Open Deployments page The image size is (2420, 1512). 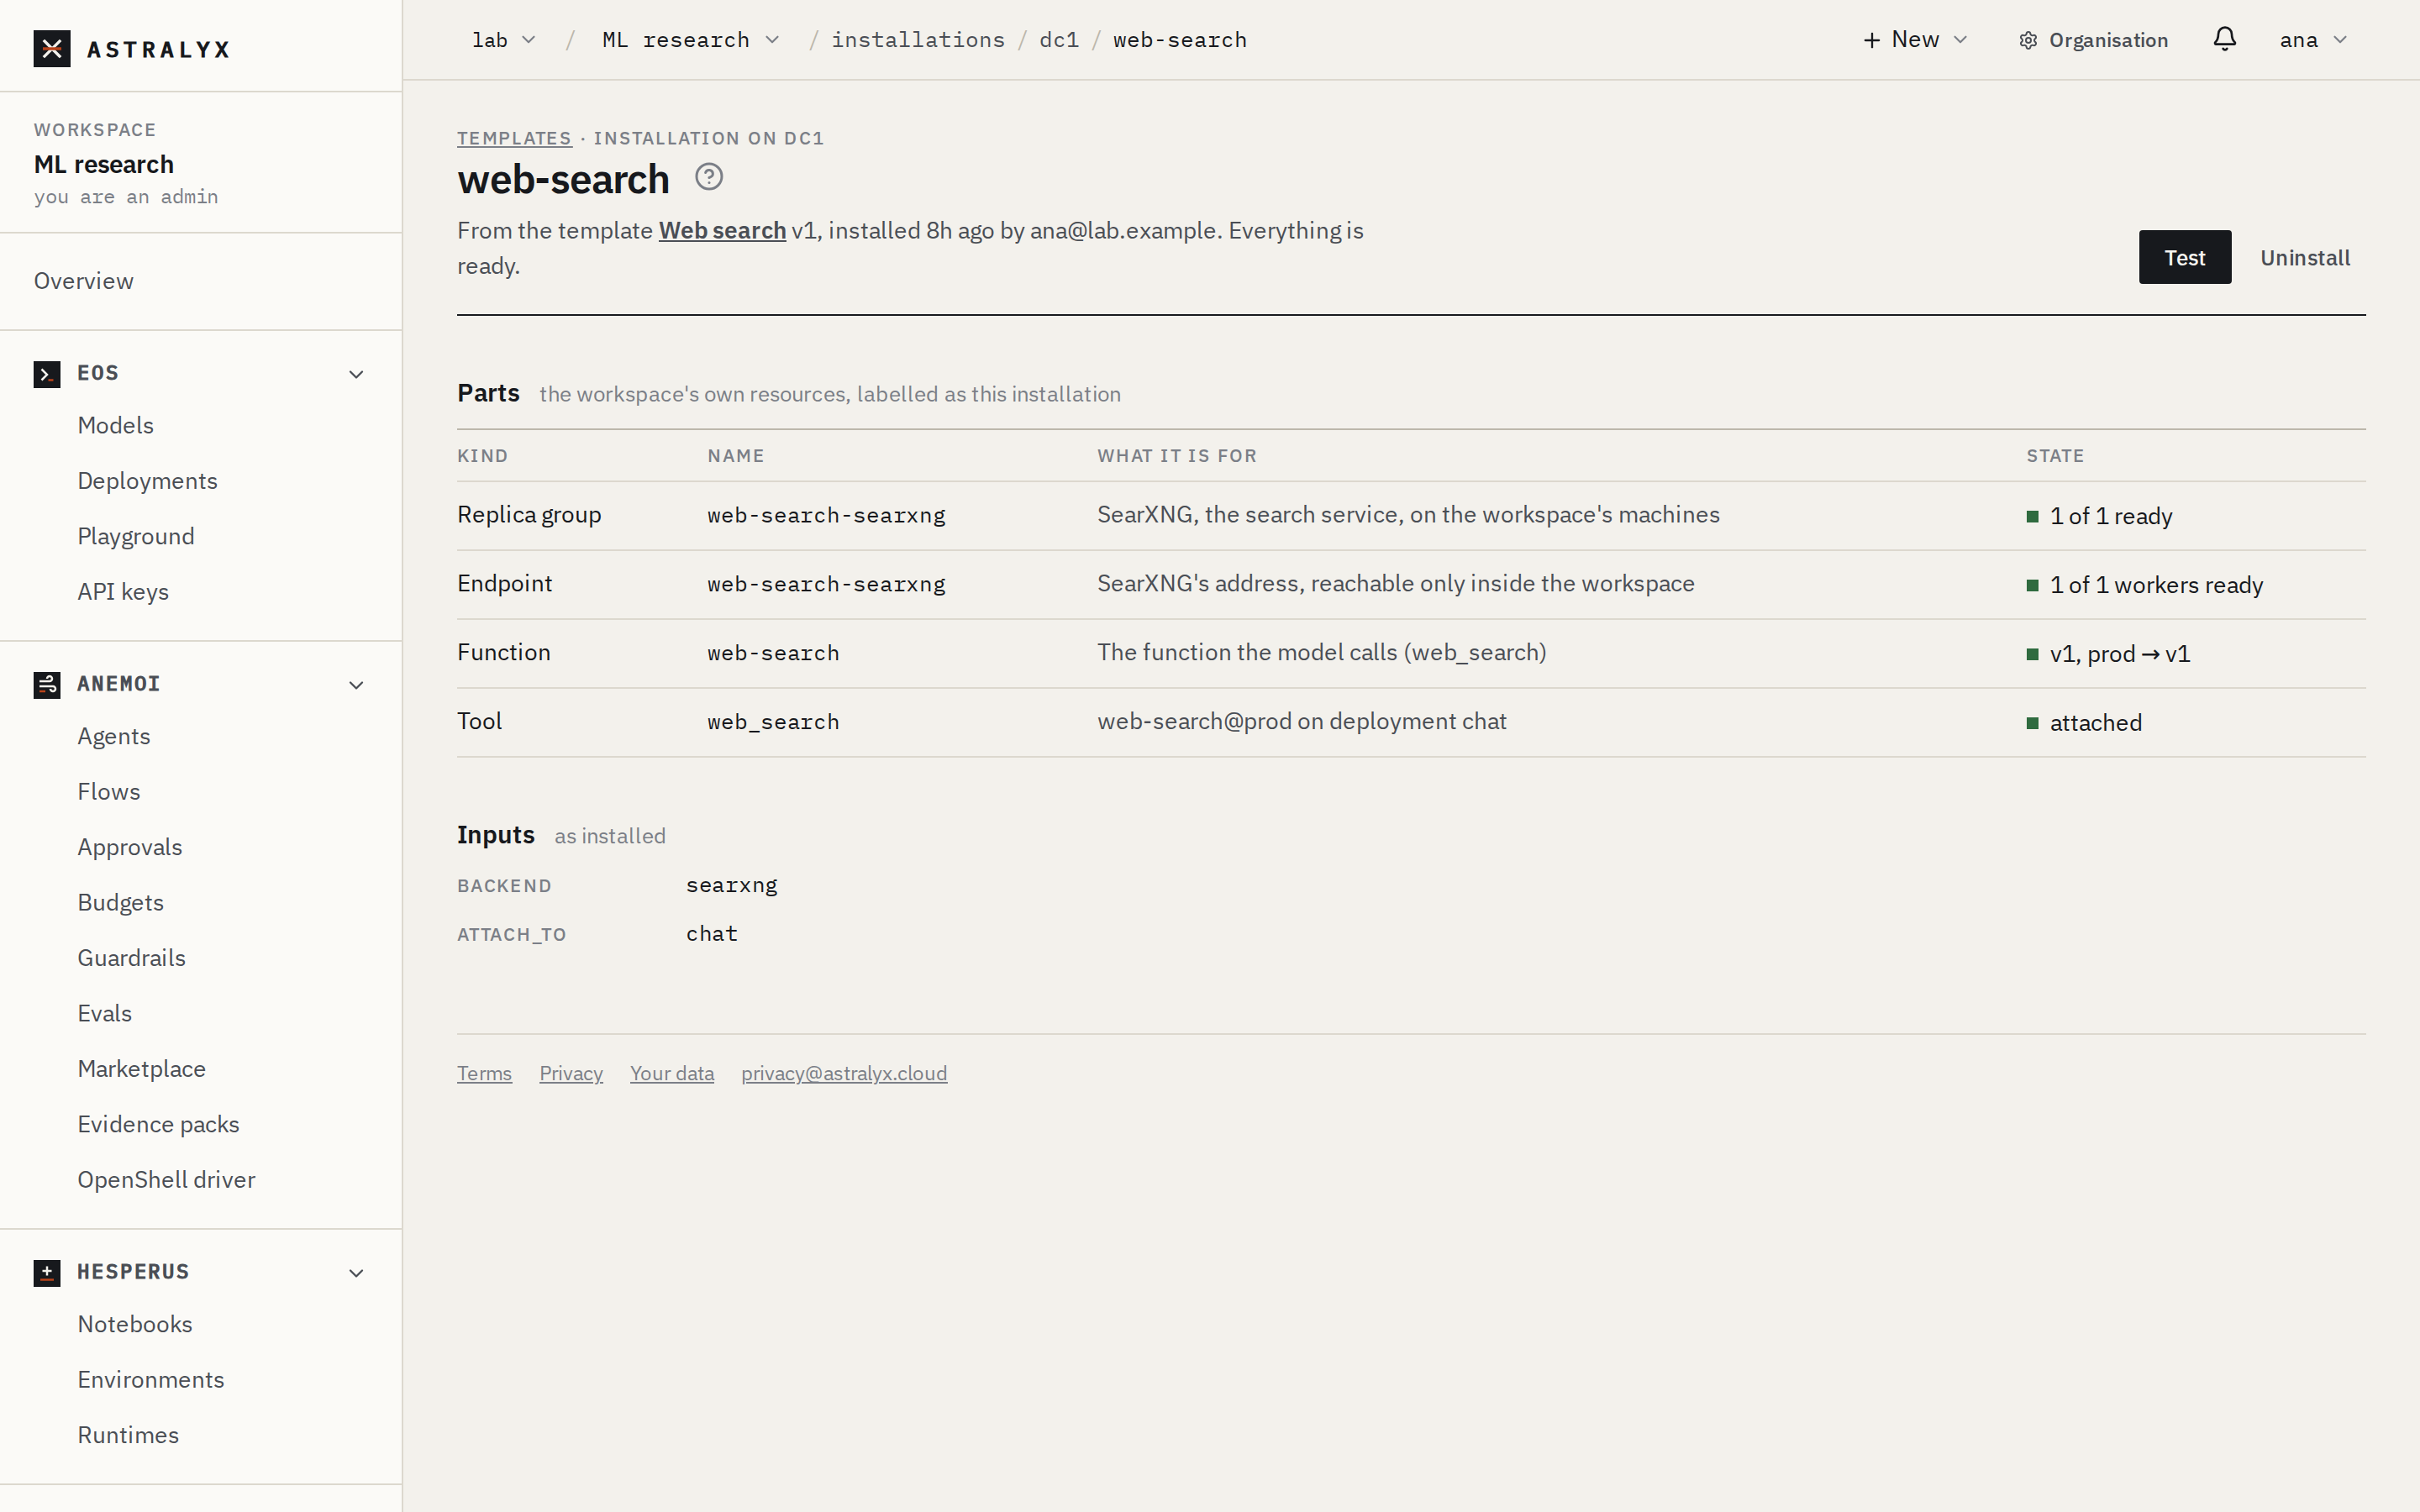coord(148,481)
